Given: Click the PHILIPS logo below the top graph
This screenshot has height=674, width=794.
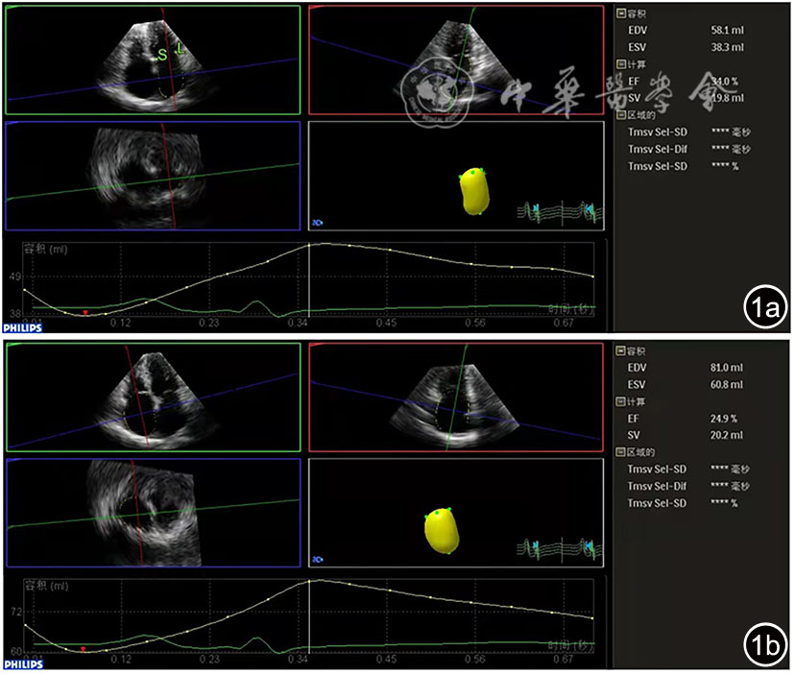Looking at the screenshot, I should (x=21, y=326).
